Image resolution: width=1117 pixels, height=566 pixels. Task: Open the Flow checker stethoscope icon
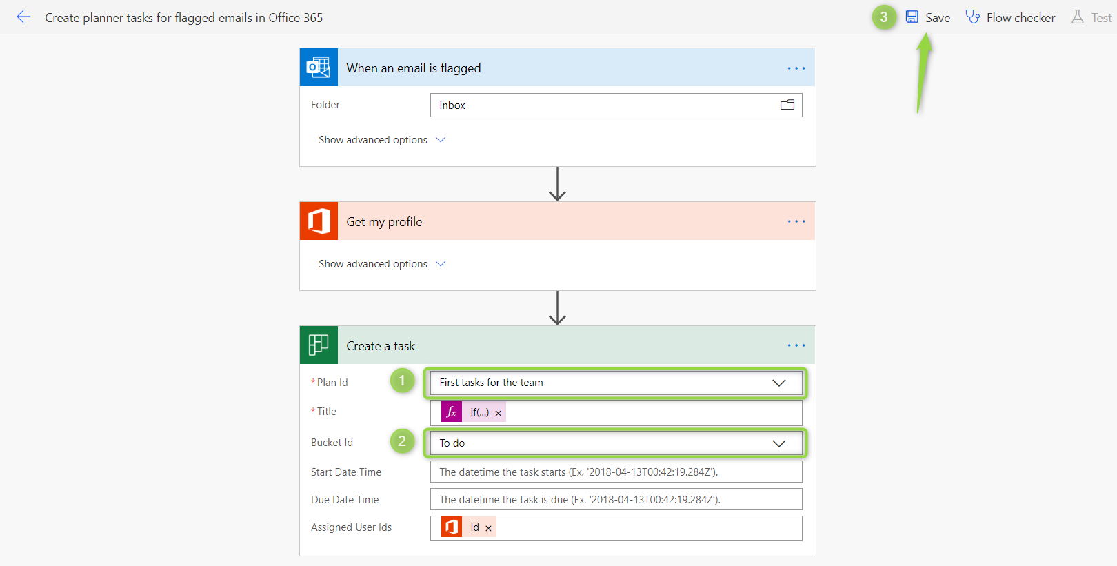(x=972, y=17)
